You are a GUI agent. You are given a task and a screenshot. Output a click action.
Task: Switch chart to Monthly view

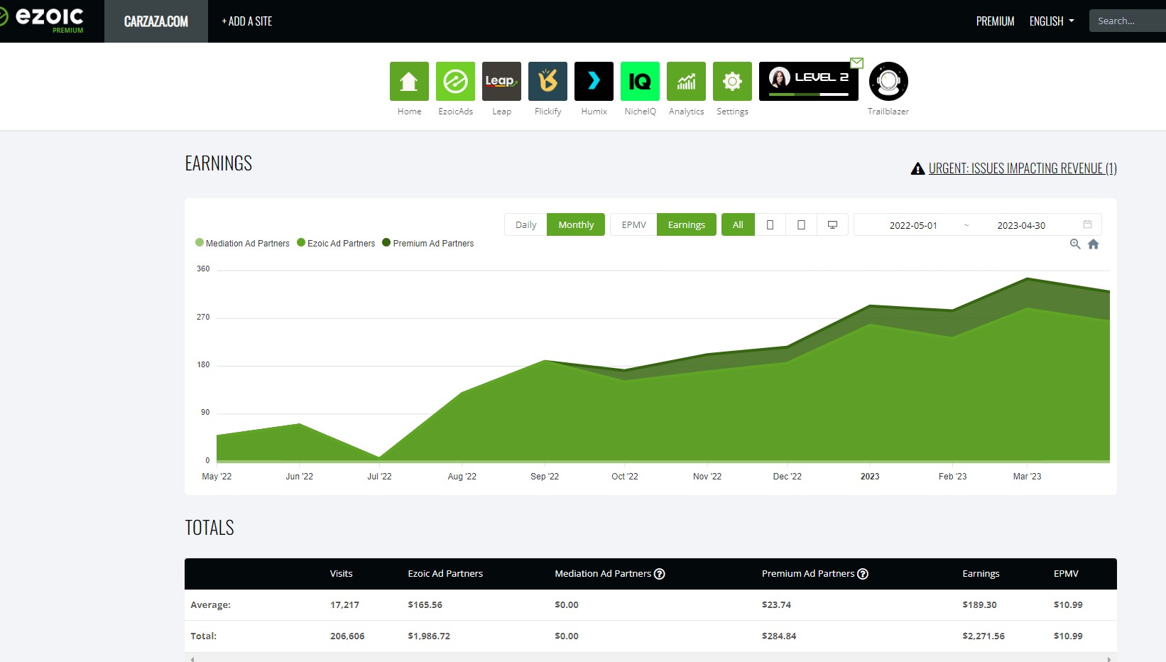(x=576, y=224)
